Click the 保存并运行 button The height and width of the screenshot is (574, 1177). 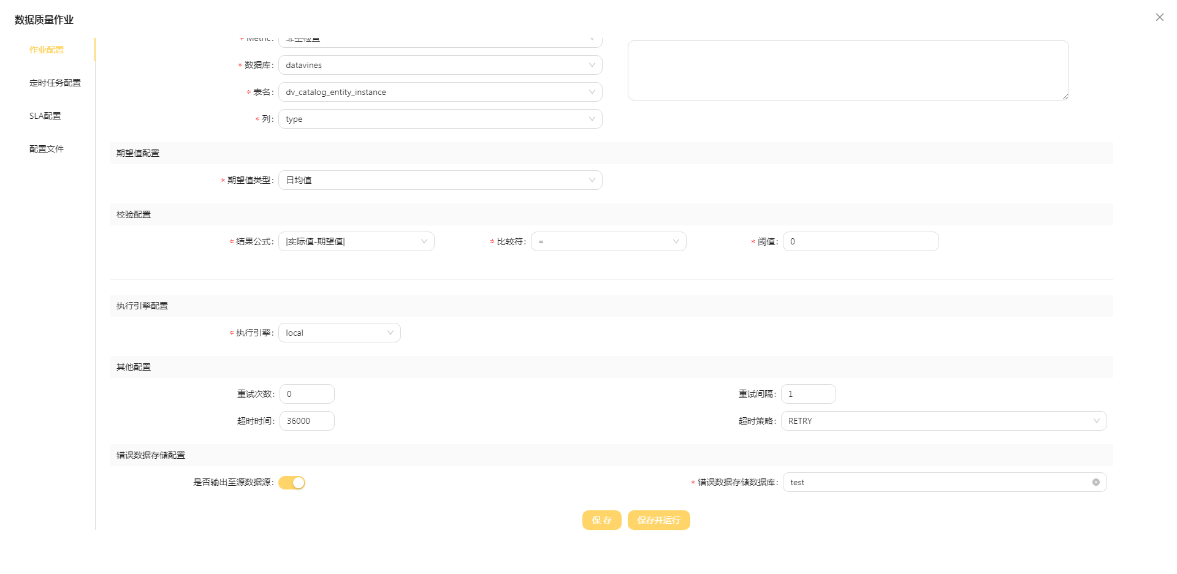pos(659,520)
